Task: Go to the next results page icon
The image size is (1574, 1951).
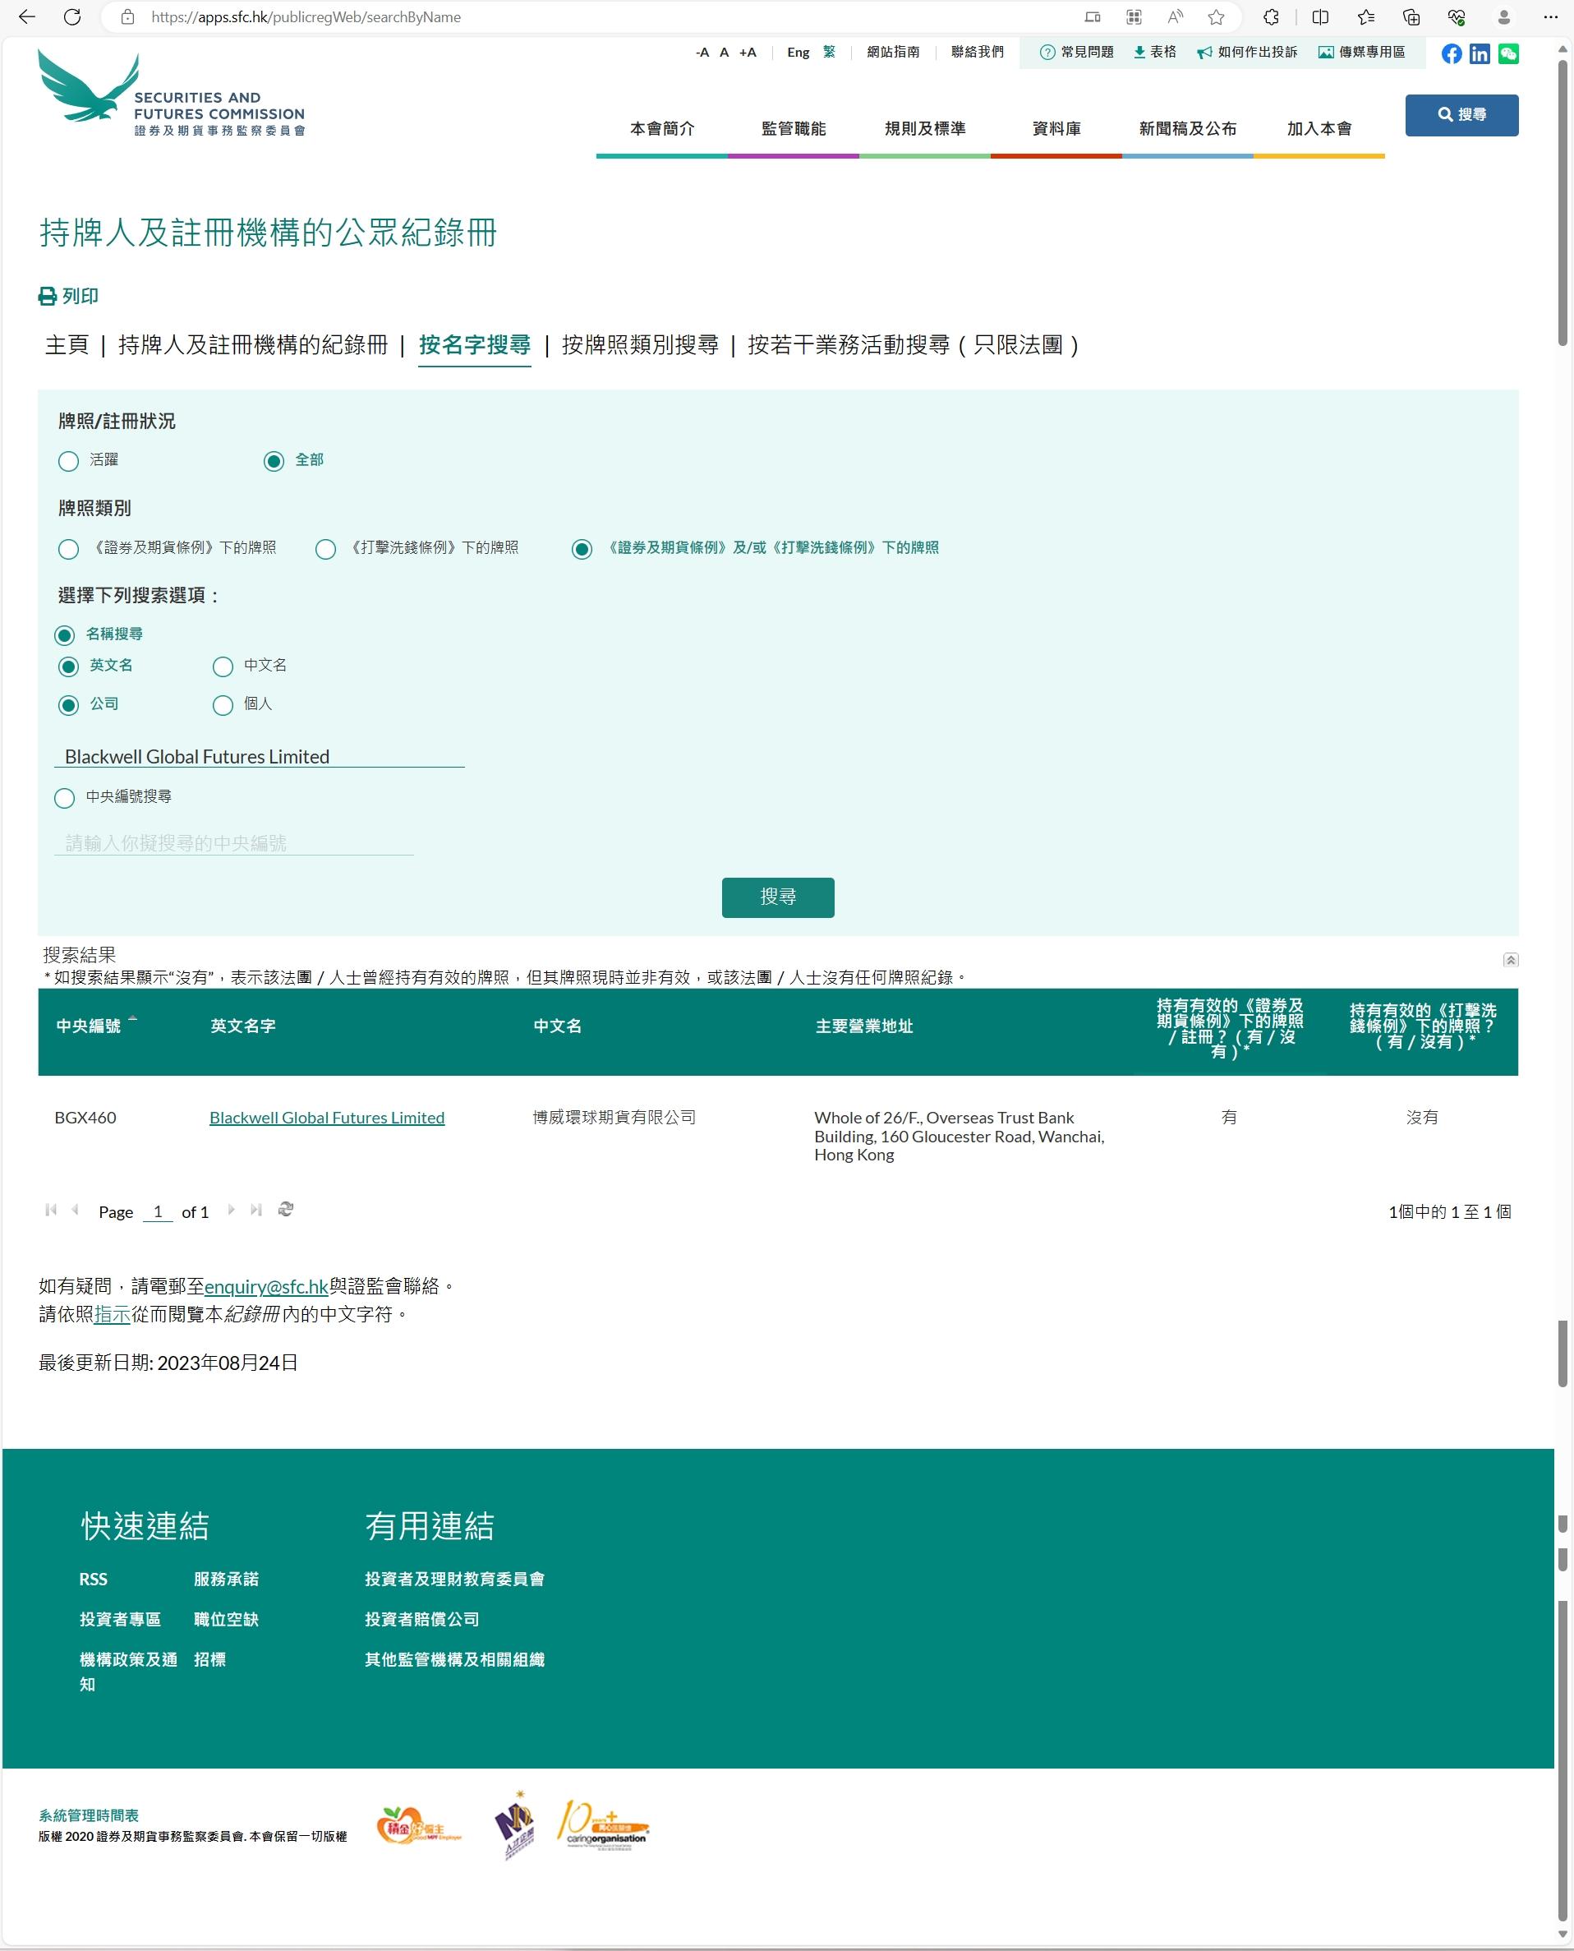Action: pos(231,1210)
